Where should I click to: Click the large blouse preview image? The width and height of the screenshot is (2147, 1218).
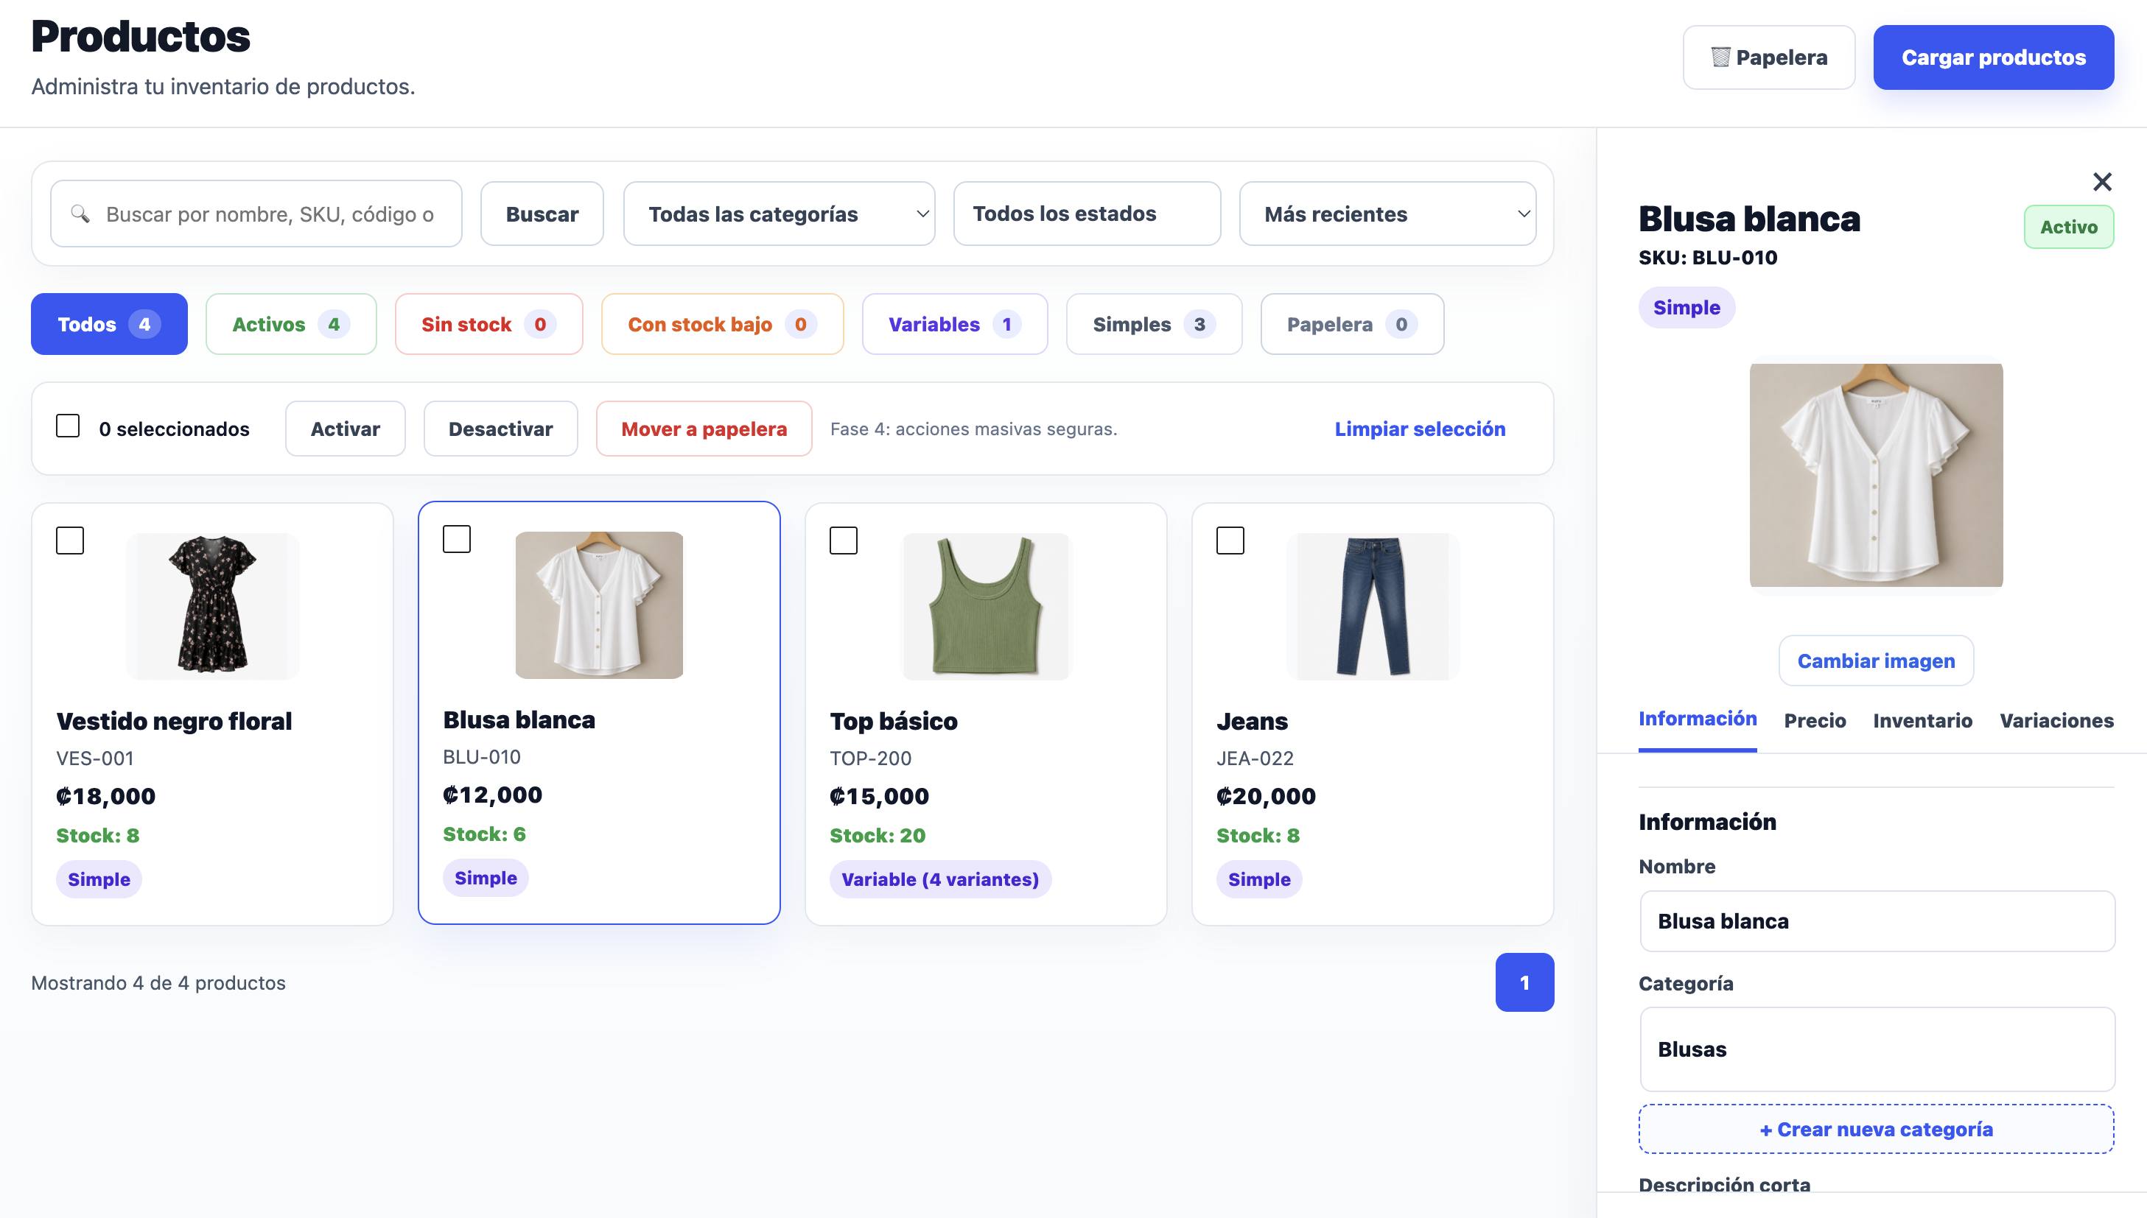[x=1876, y=474]
